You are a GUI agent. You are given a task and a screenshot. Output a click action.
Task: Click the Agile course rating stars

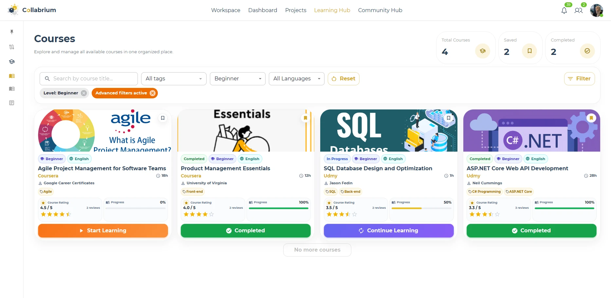click(x=56, y=214)
